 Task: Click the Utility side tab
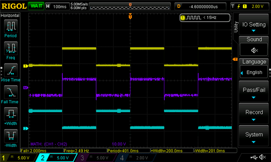pyautogui.click(x=236, y=27)
